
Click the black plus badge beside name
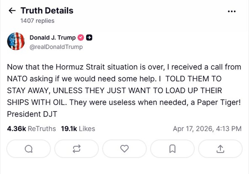89,38
